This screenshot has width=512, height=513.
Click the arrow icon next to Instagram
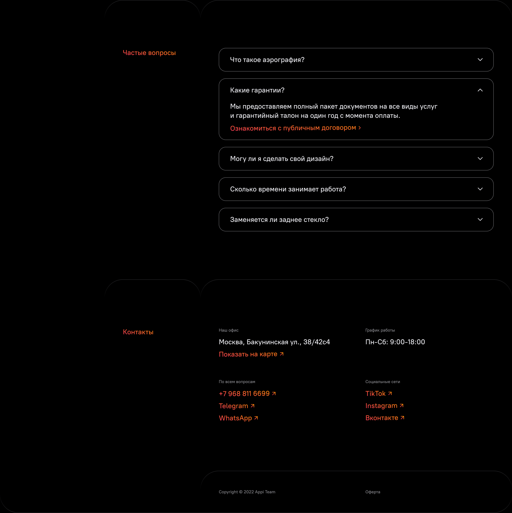(x=402, y=405)
